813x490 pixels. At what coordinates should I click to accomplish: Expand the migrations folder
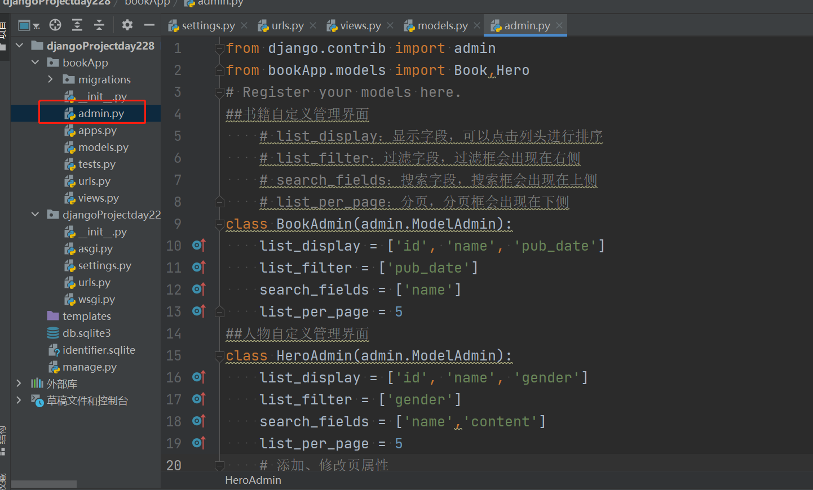[x=51, y=79]
